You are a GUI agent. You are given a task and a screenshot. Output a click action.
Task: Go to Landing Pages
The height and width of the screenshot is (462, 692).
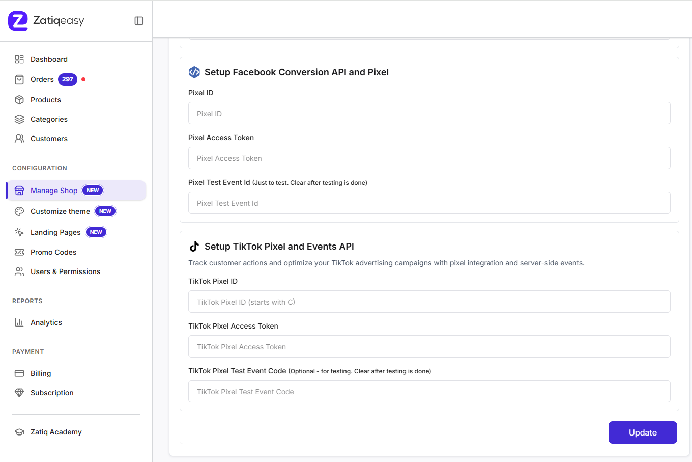[x=55, y=232]
